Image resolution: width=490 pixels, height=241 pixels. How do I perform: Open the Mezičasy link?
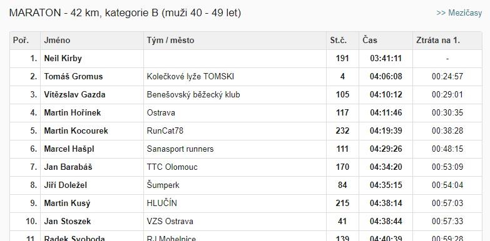pyautogui.click(x=459, y=13)
